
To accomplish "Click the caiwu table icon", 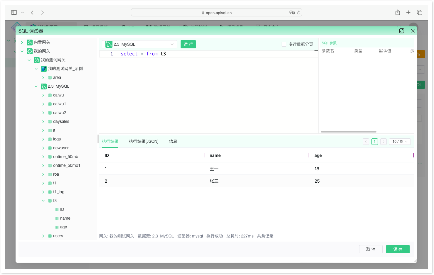I will 50,95.
